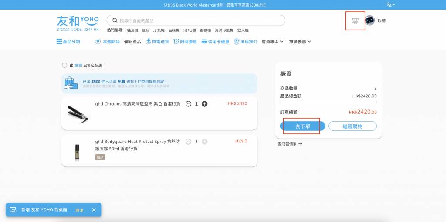Increase ghd Chronos quantity with plus
Screen dimensions: 446x222
[205, 104]
